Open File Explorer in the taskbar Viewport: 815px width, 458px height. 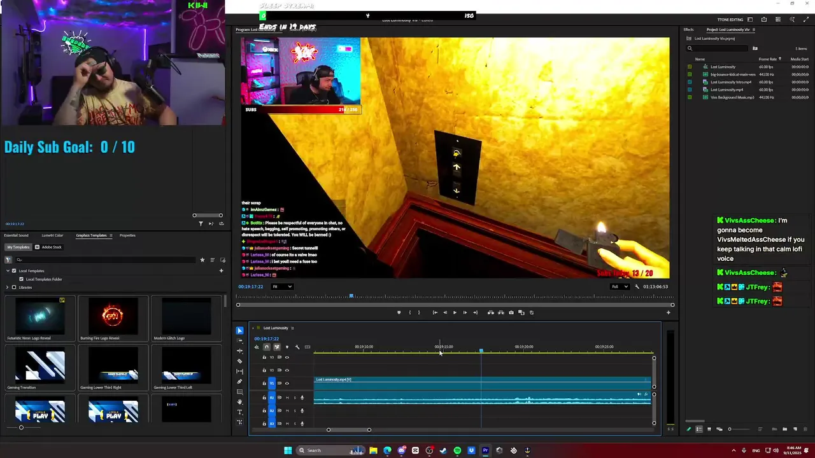(x=373, y=450)
